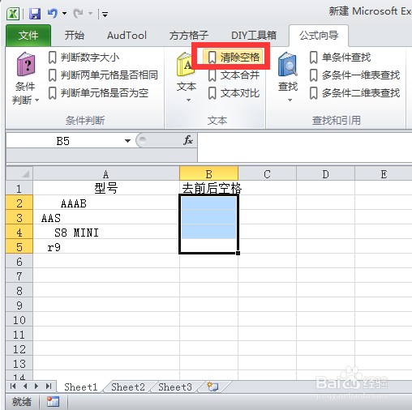Click the Name Box showing B5
This screenshot has height=410, width=412.
point(63,141)
